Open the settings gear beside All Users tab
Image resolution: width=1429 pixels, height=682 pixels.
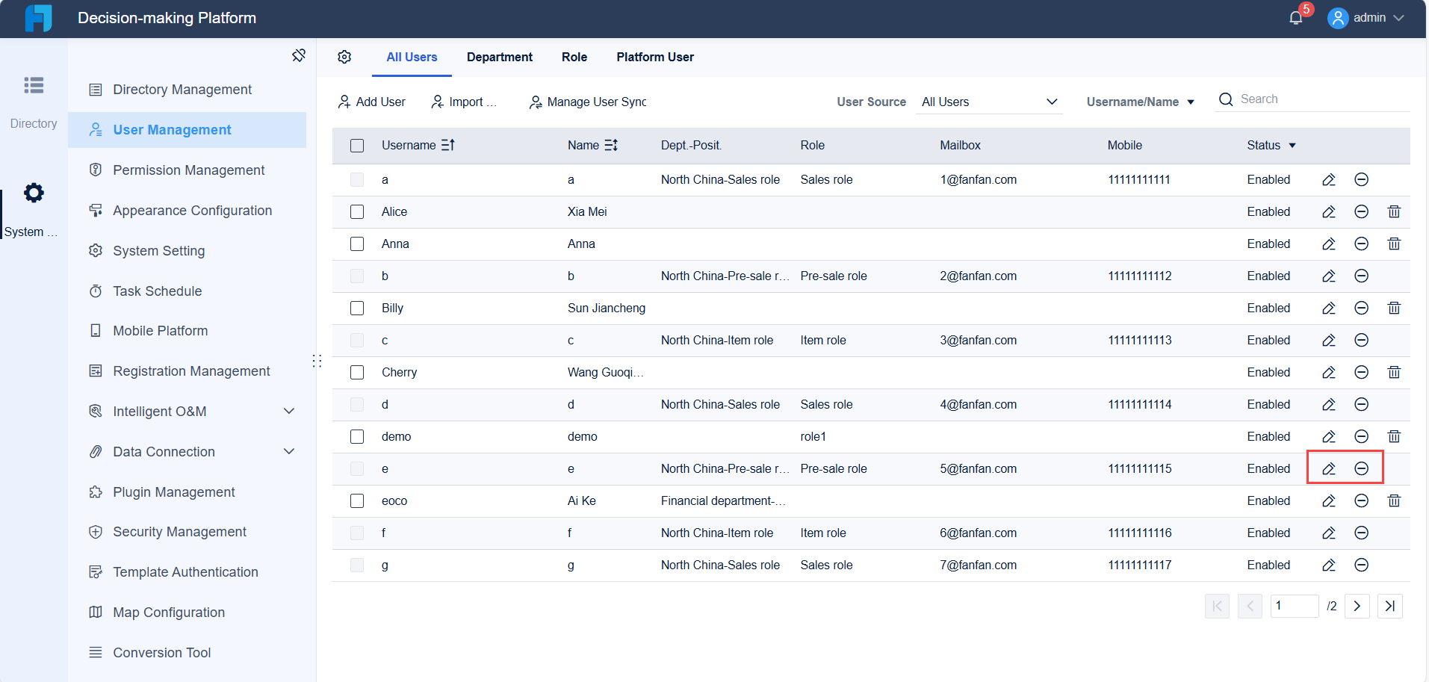point(344,57)
